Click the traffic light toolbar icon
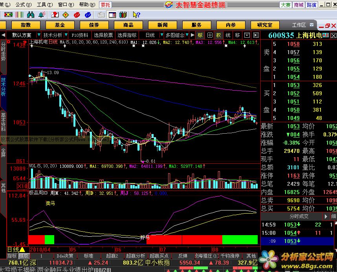The image size is (337, 272). 8,15
